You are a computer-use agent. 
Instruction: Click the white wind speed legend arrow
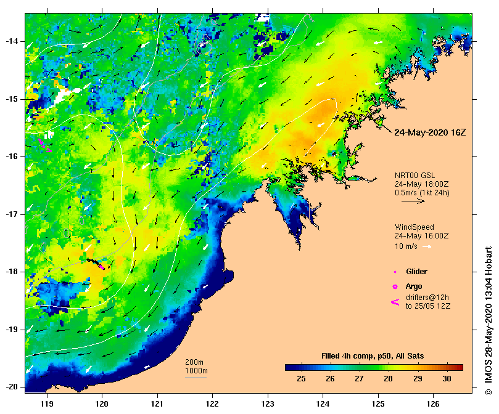click(x=427, y=246)
